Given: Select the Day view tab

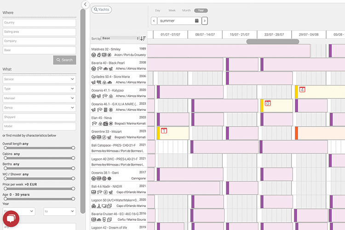Looking at the screenshot, I should [x=158, y=10].
